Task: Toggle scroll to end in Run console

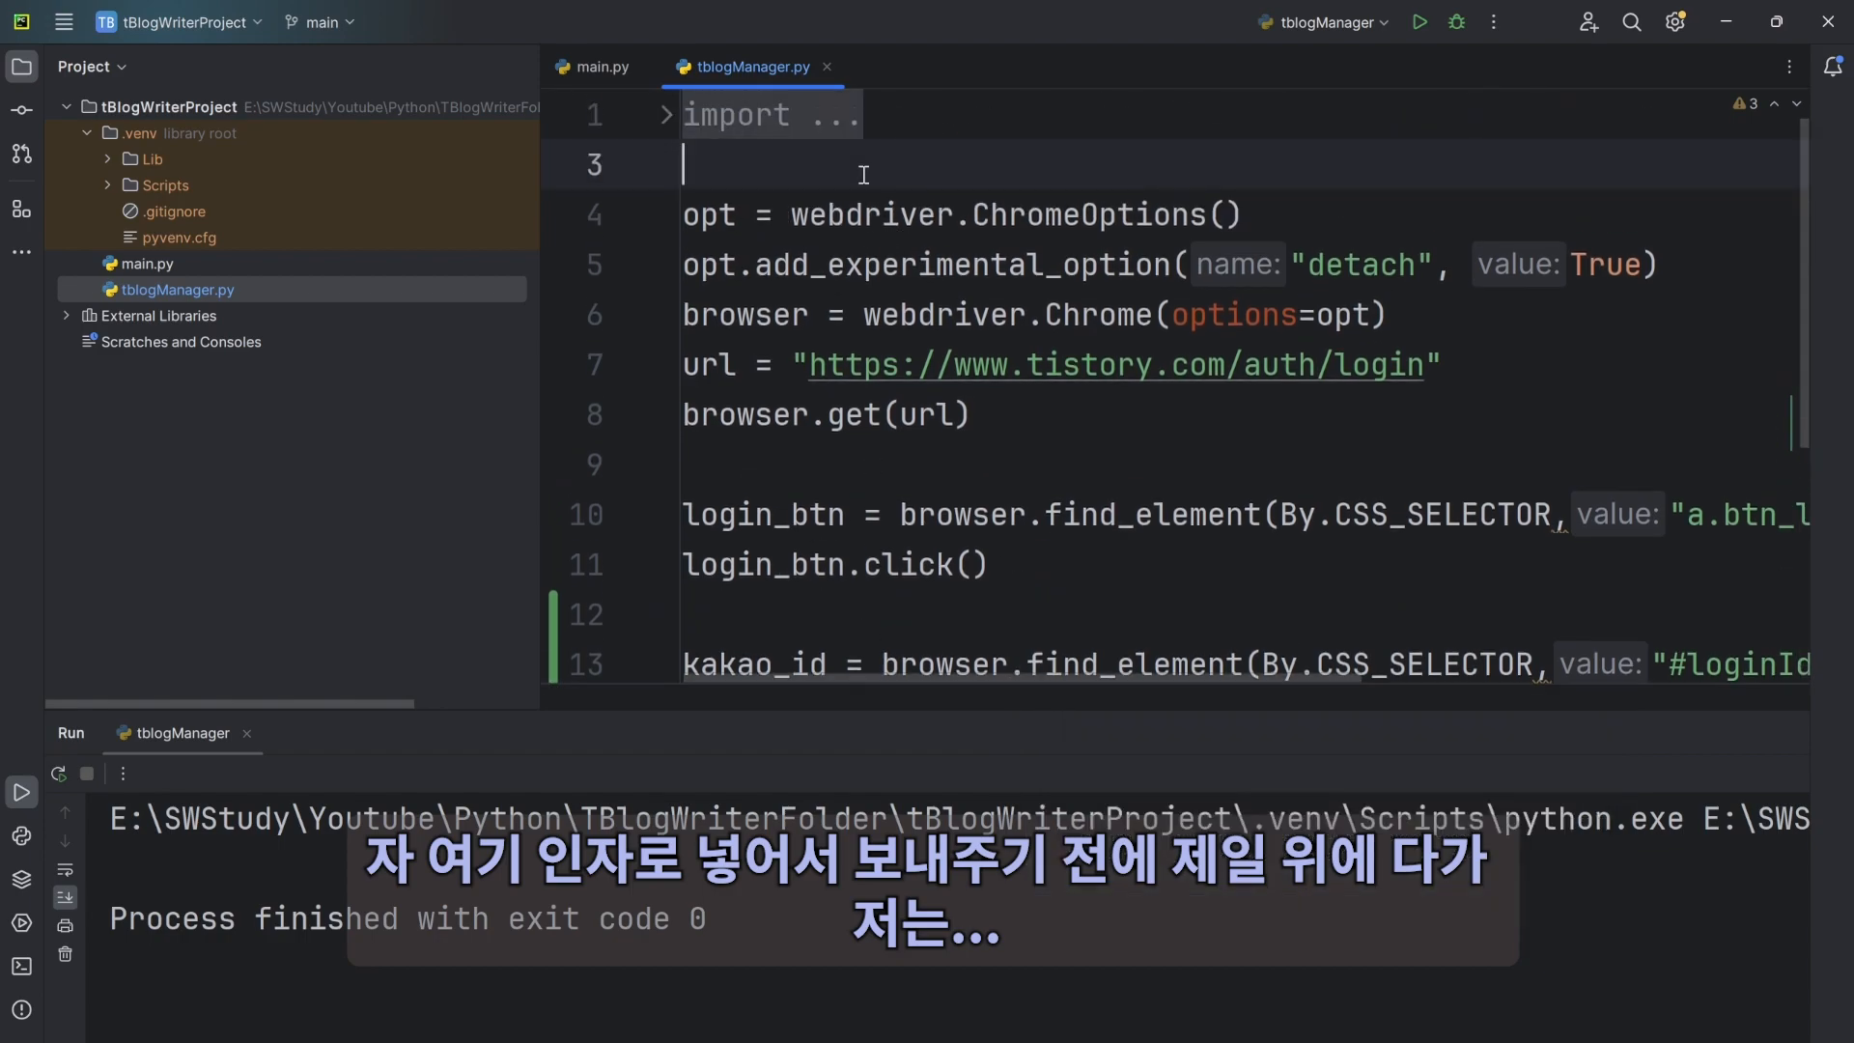Action: coord(65,897)
